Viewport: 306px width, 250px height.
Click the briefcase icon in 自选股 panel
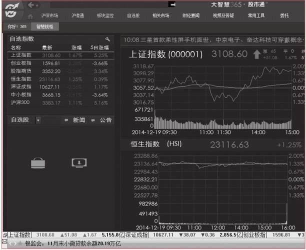pyautogui.click(x=38, y=163)
